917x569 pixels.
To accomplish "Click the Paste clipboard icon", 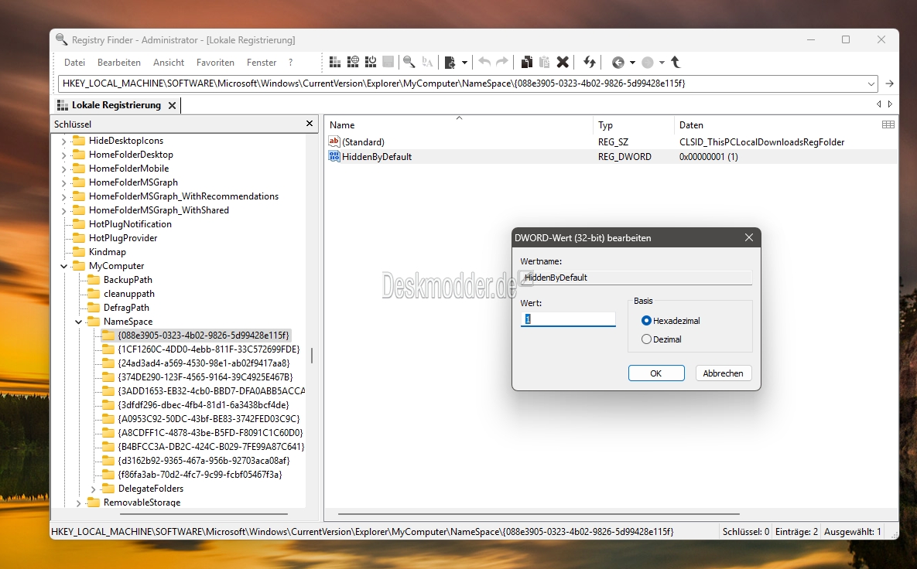I will point(545,62).
